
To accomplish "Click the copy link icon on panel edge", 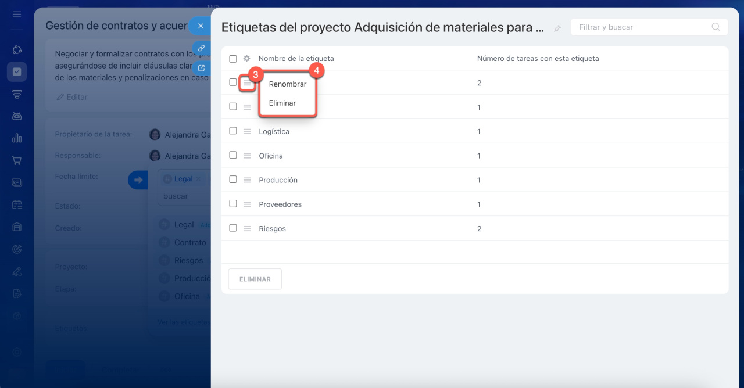I will point(201,48).
